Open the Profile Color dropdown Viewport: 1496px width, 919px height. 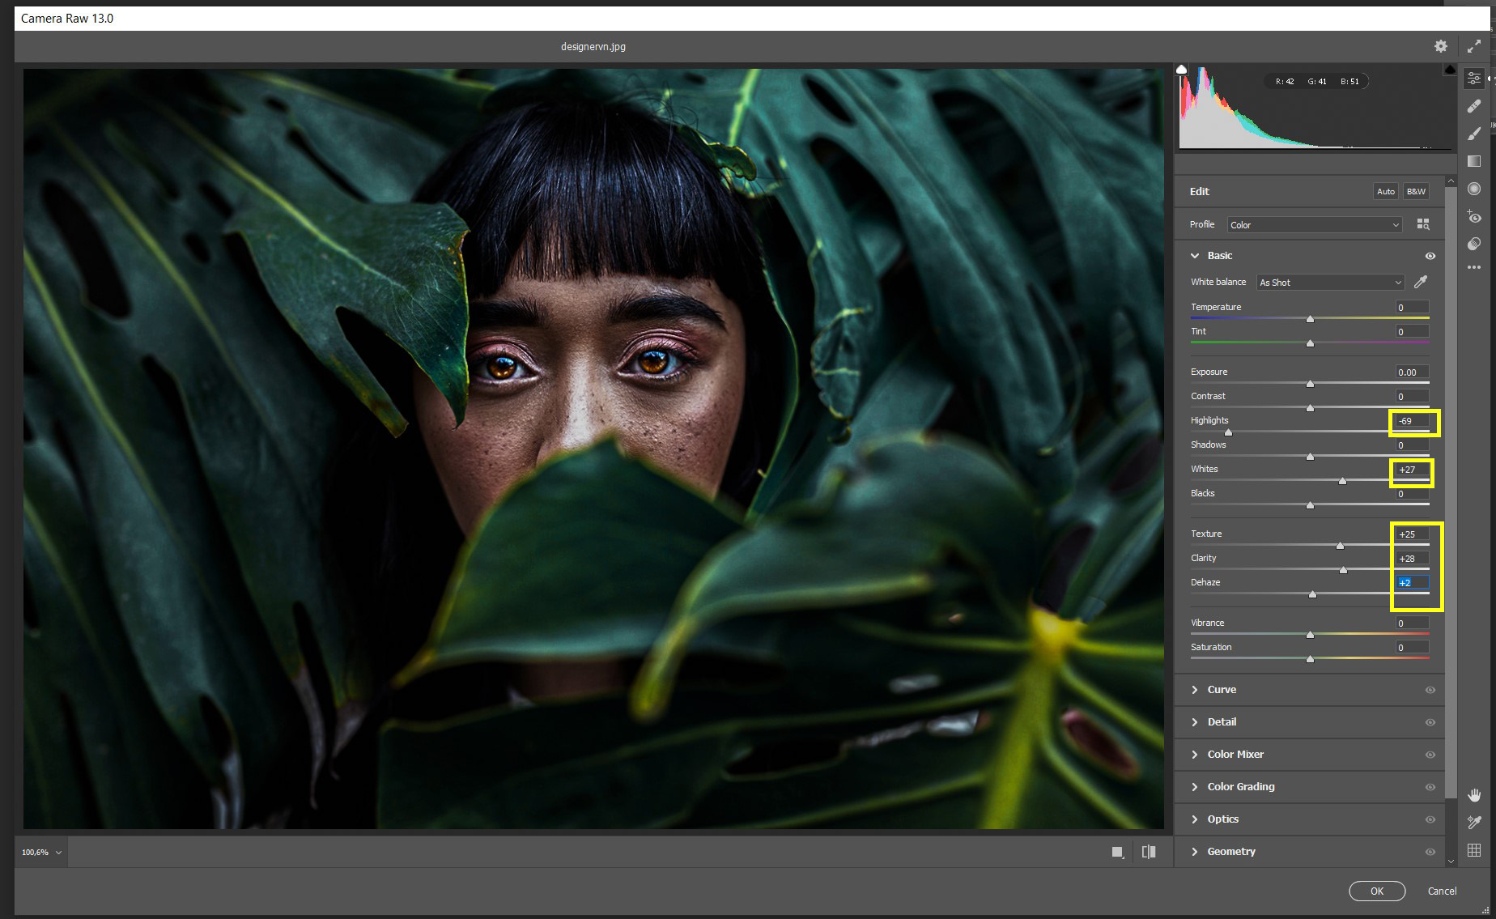1314,225
